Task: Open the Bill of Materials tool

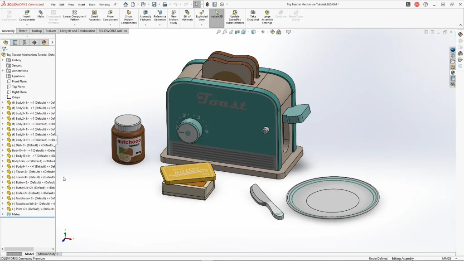Action: pyautogui.click(x=187, y=15)
